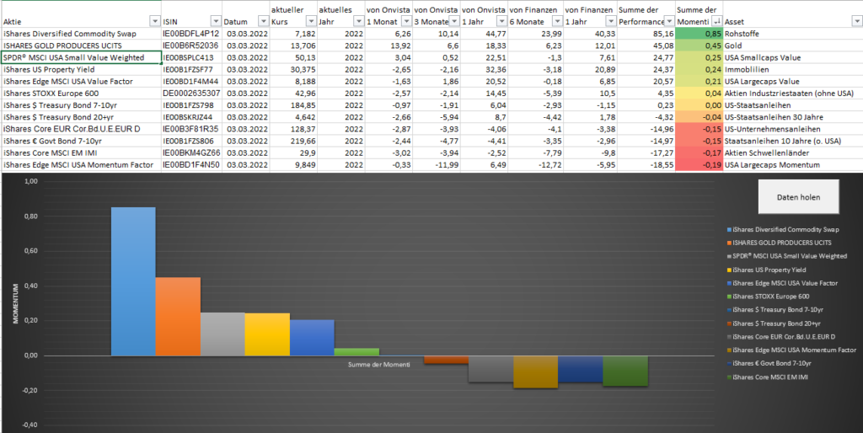Open the Aktie column filter dropdown

coord(154,22)
